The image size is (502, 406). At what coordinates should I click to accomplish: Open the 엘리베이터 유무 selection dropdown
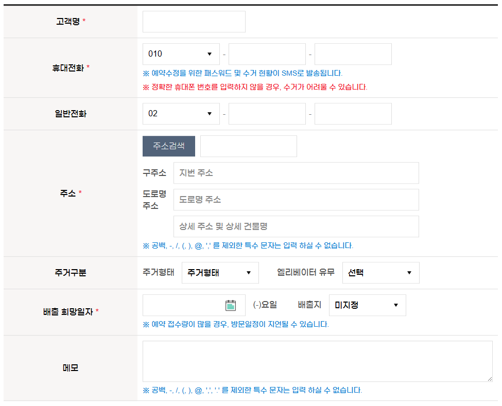pyautogui.click(x=380, y=272)
